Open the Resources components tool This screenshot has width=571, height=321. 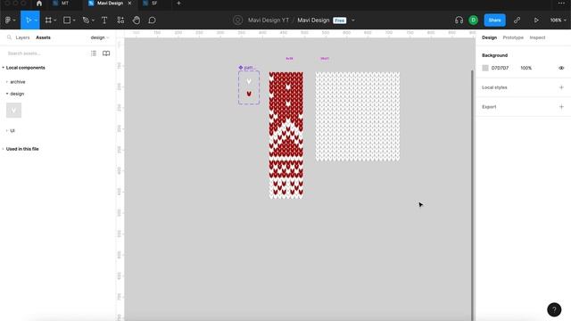tap(120, 21)
